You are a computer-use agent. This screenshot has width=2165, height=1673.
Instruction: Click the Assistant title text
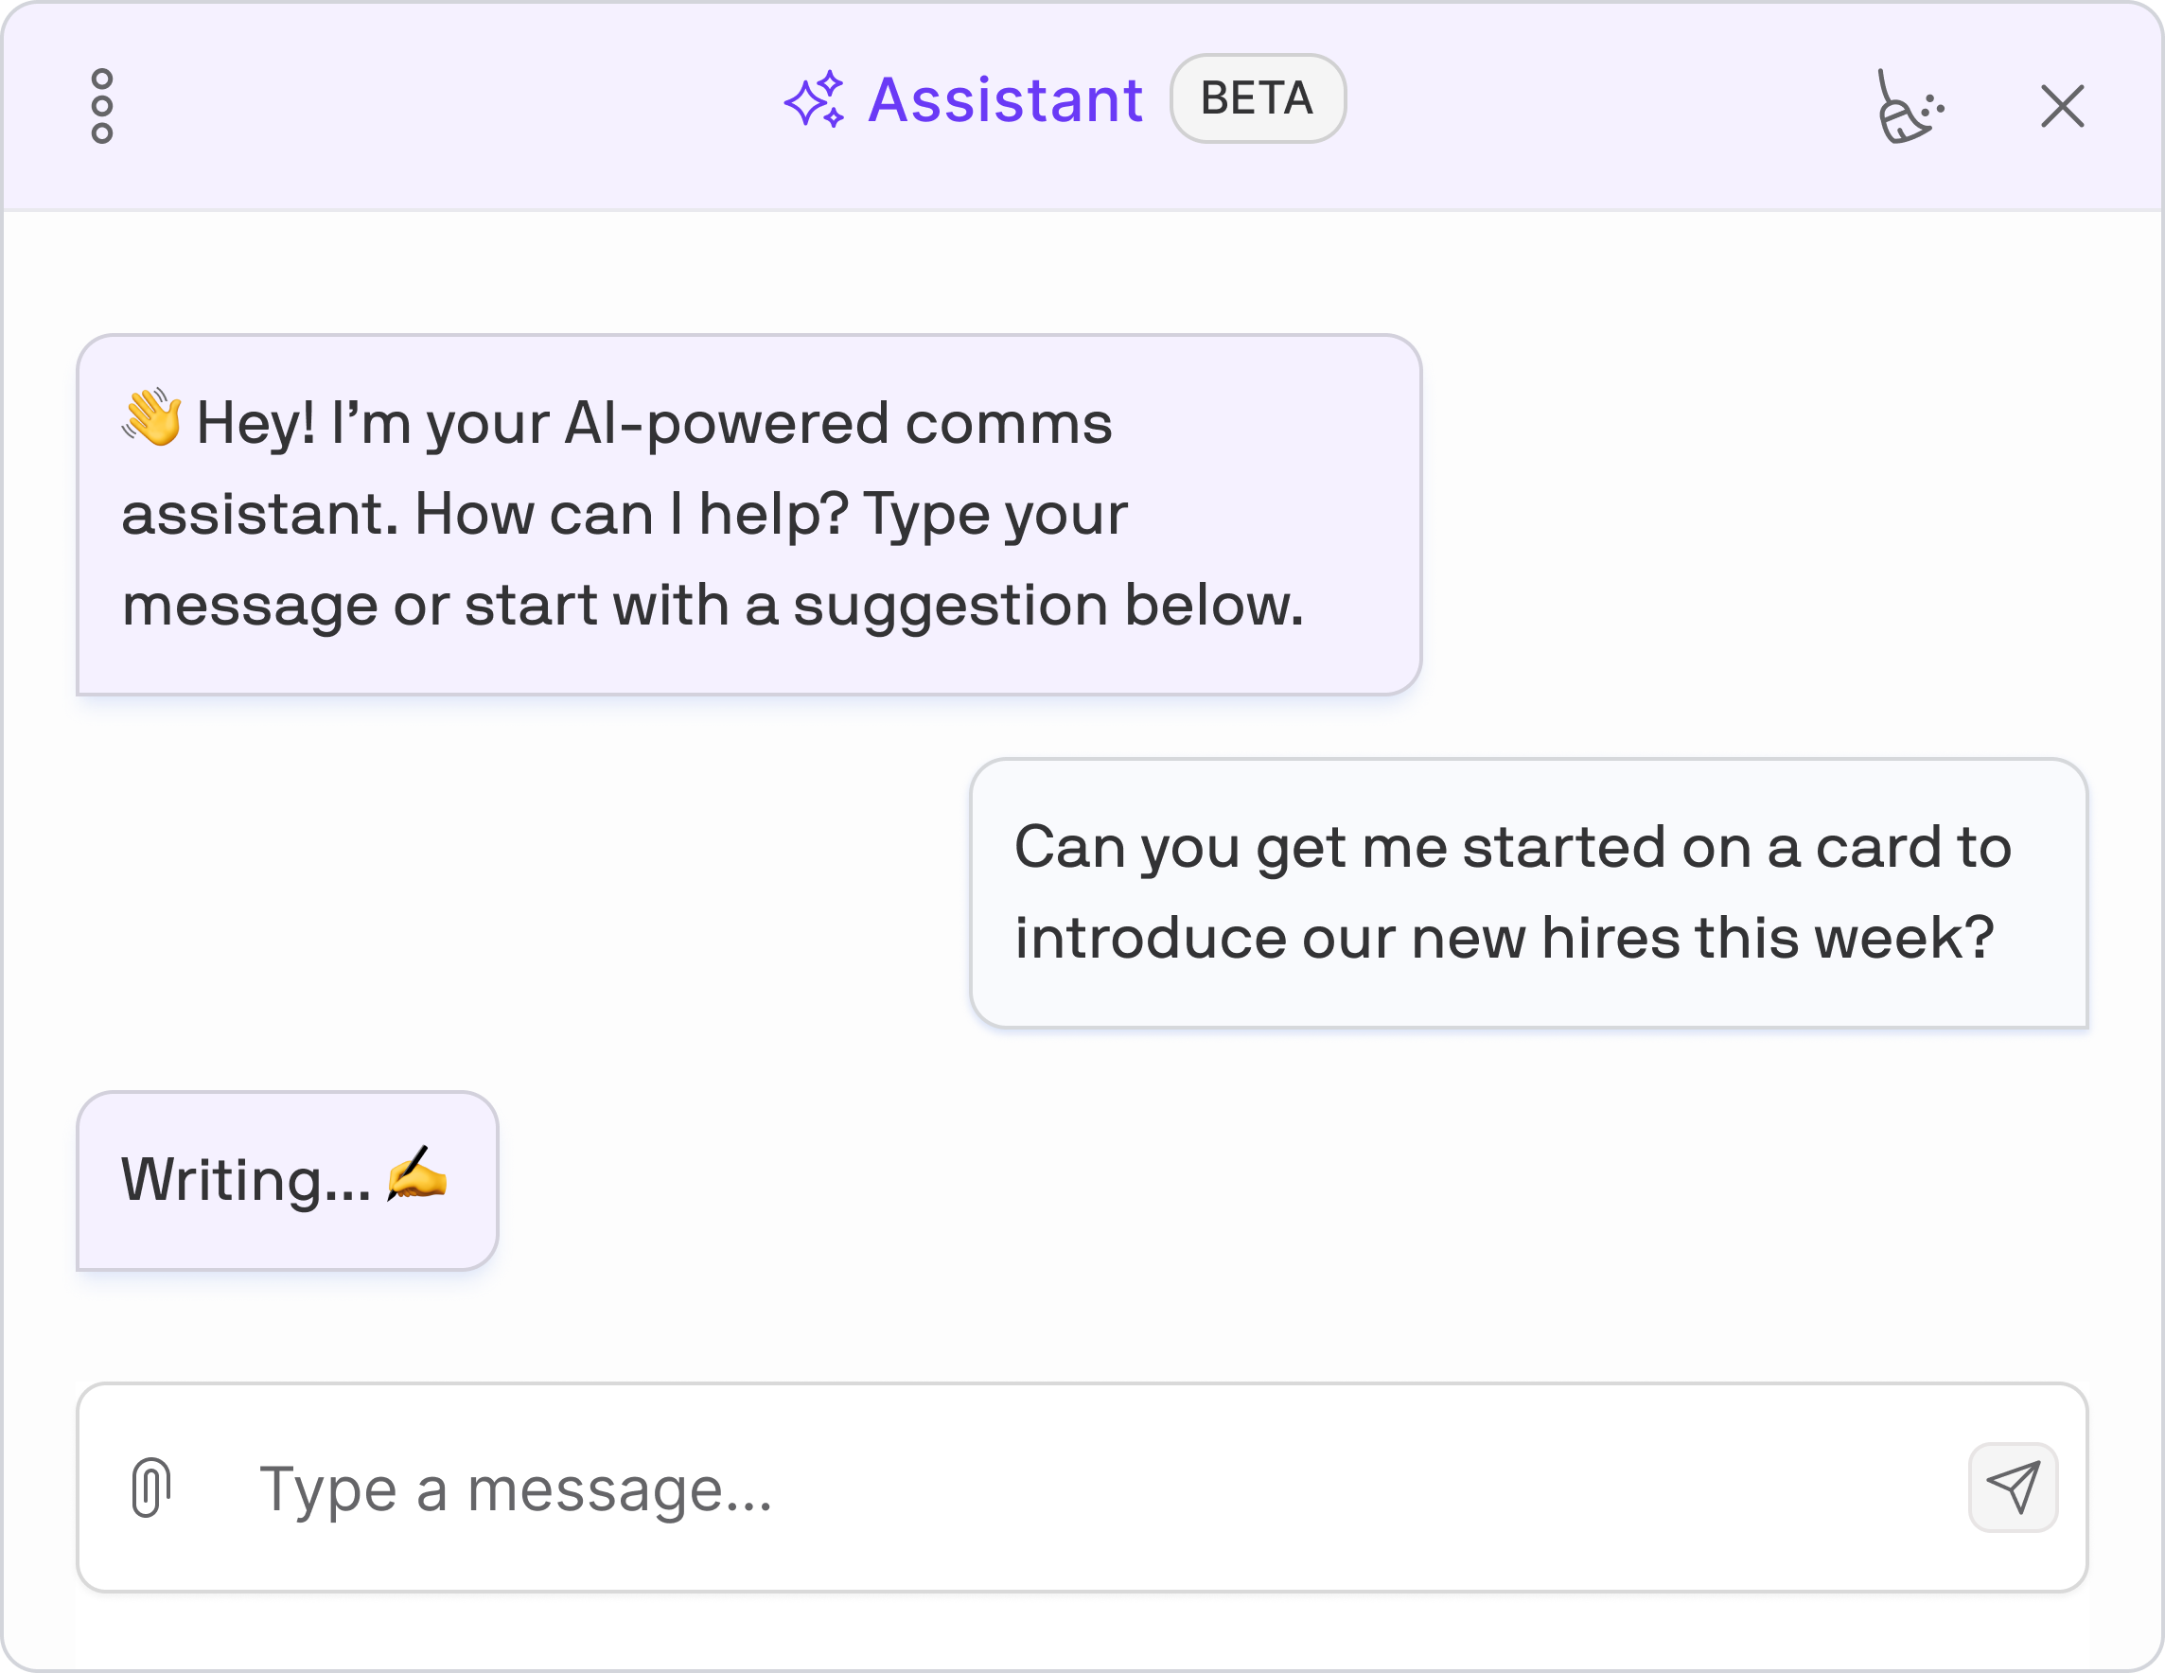point(1005,100)
